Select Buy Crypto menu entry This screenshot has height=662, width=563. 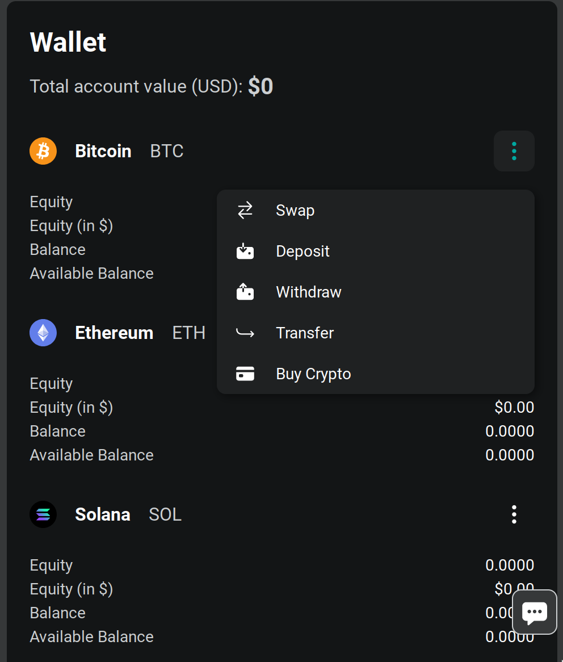click(313, 374)
